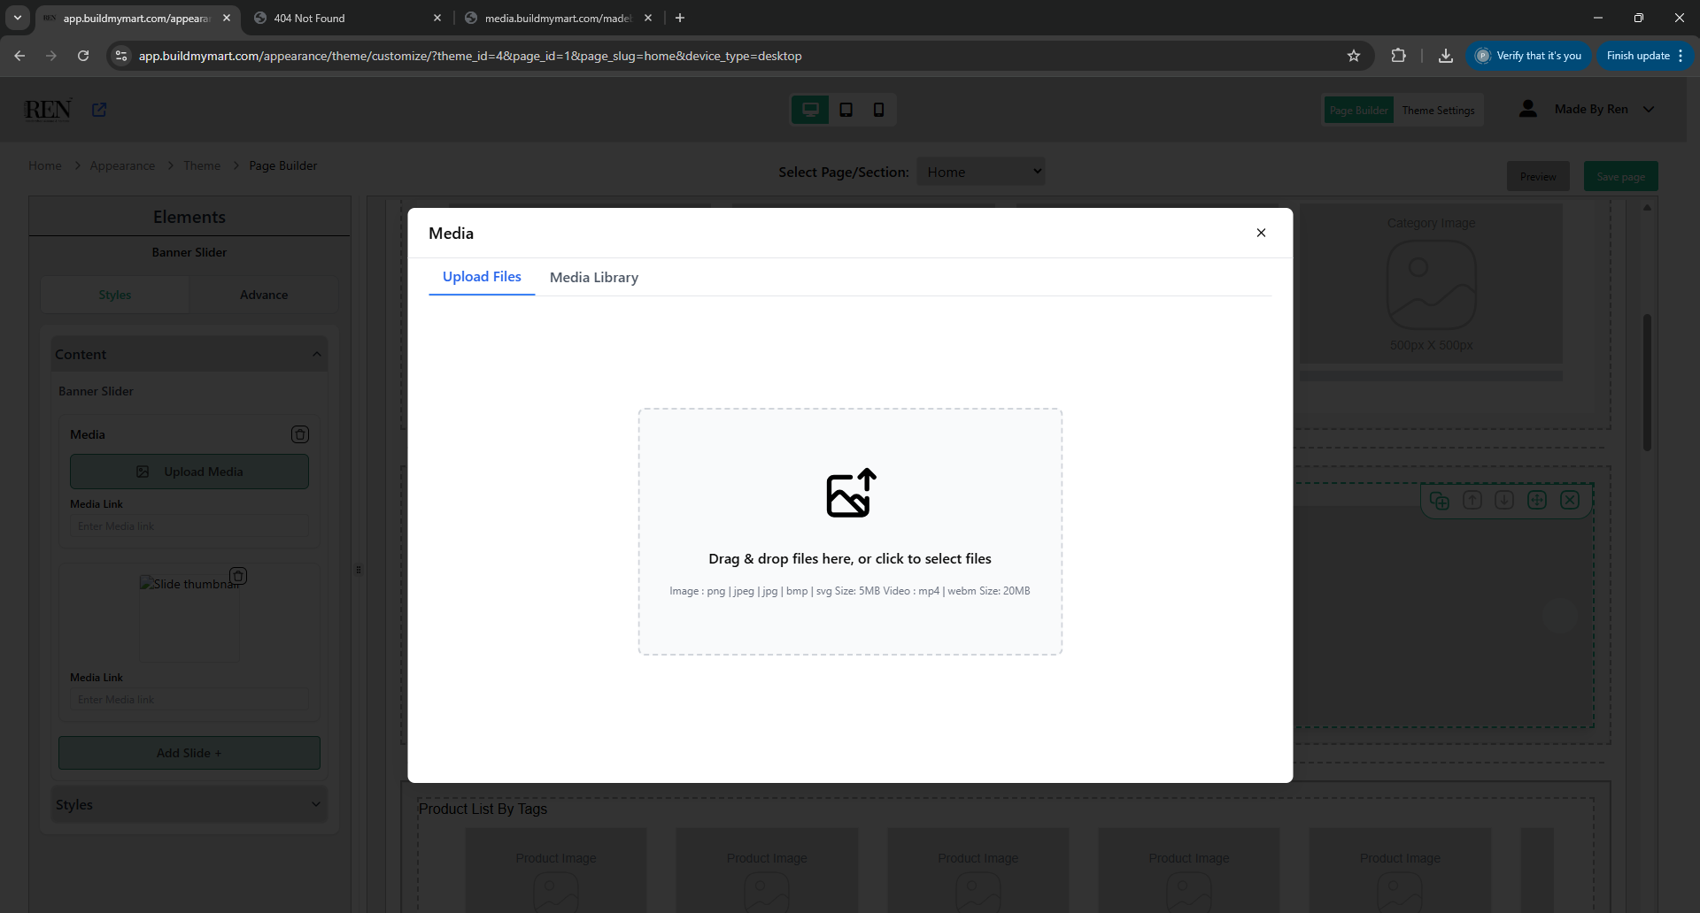1700x913 pixels.
Task: Duplicate the selected banner element icon
Action: coord(1440,500)
